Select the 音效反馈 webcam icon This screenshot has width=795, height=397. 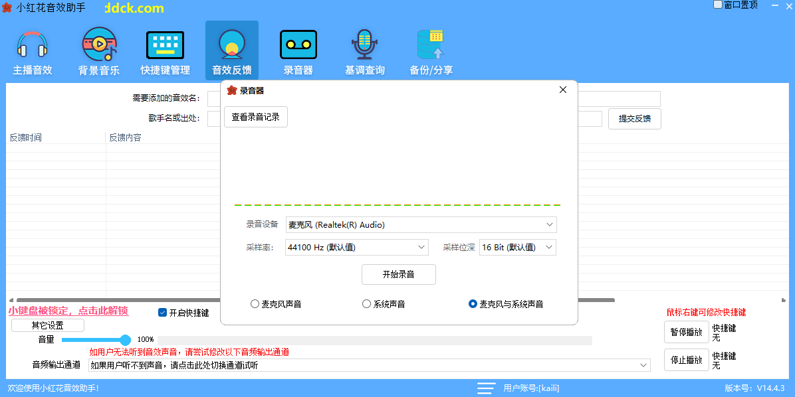coord(231,45)
